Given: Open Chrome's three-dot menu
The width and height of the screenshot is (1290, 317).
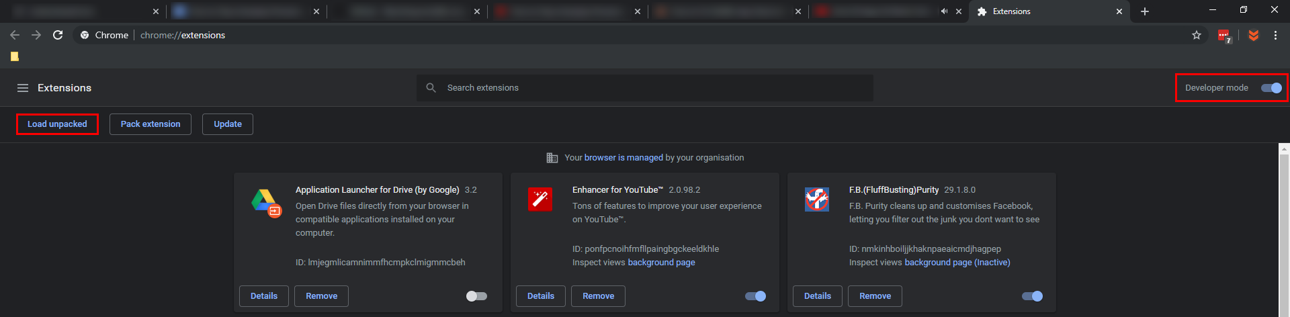Looking at the screenshot, I should pyautogui.click(x=1275, y=35).
